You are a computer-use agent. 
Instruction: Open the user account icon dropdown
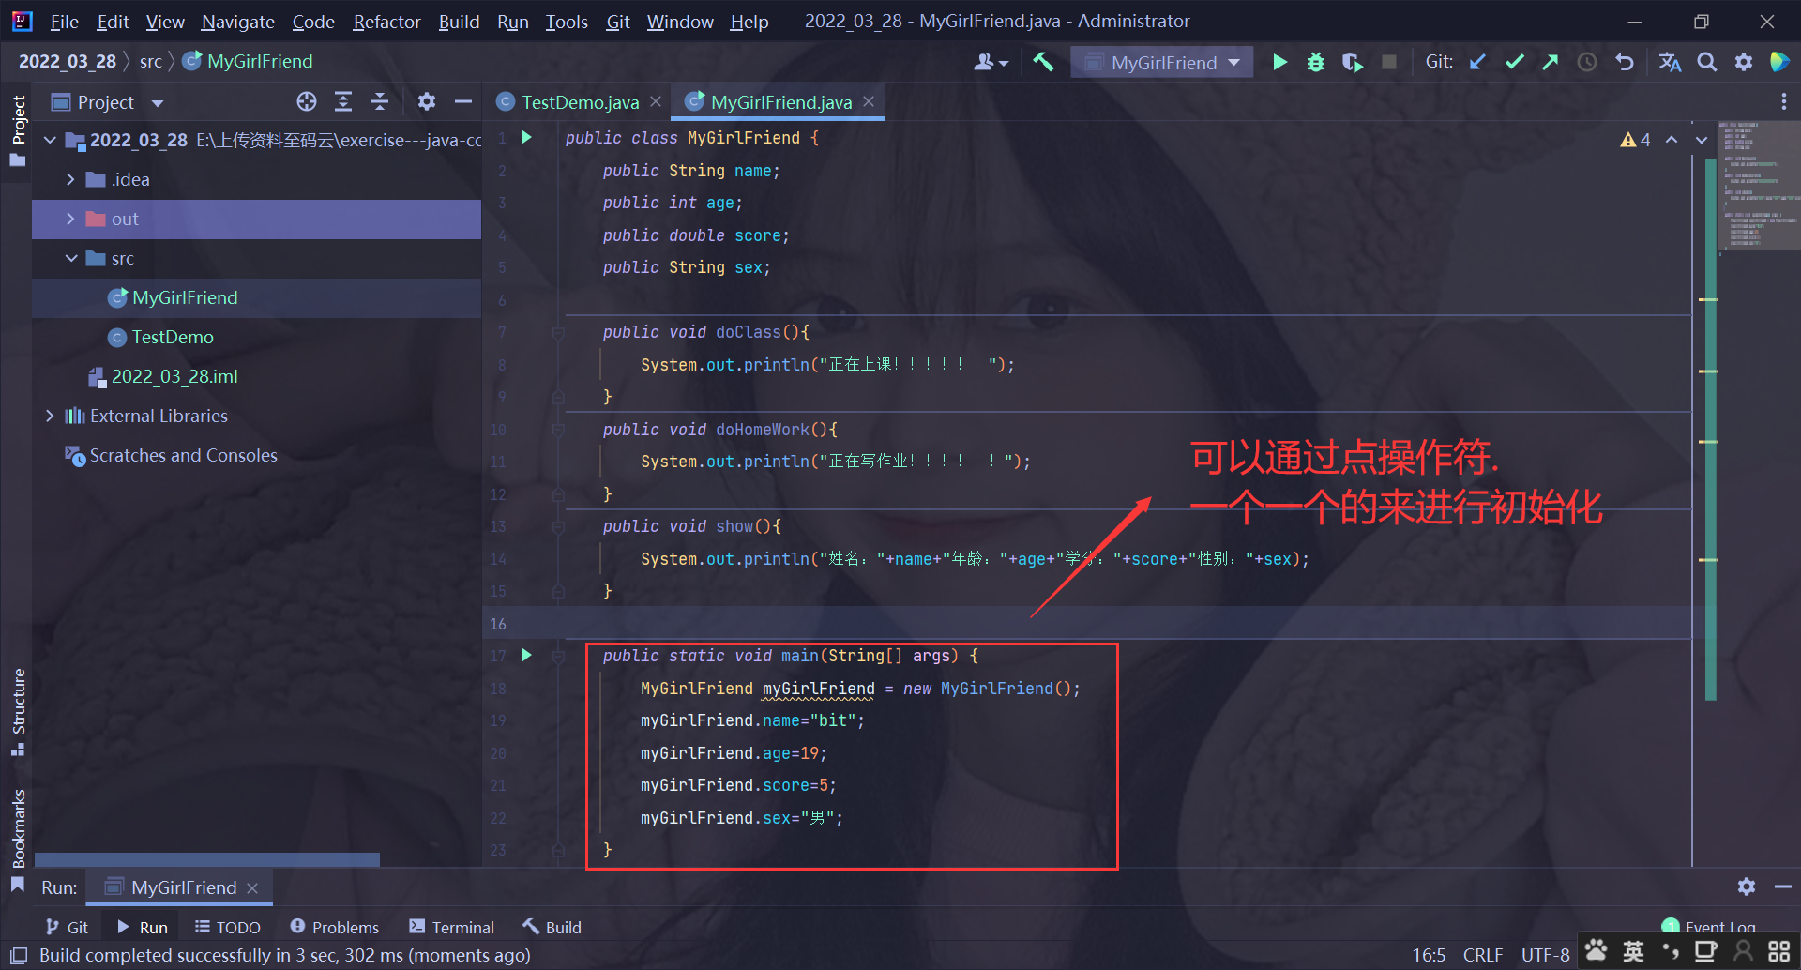(x=991, y=62)
